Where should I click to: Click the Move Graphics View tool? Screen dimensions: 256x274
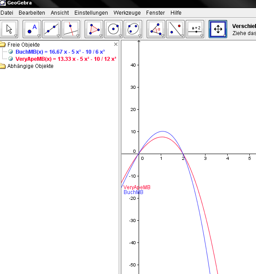tap(218, 29)
